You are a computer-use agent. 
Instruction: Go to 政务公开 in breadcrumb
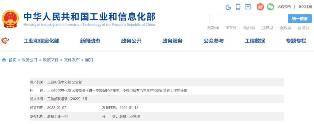point(30,60)
